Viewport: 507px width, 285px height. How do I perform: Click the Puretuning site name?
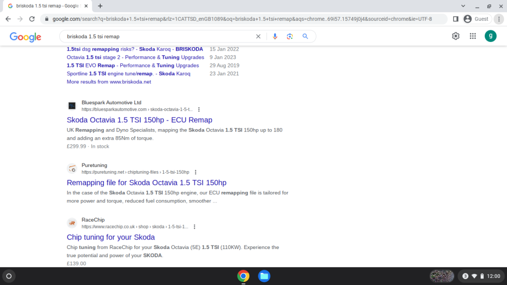(x=94, y=165)
